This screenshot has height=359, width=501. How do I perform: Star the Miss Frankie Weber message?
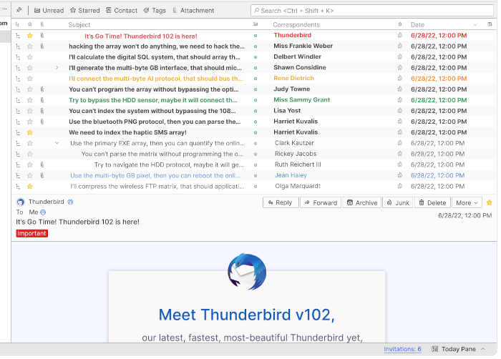point(30,46)
